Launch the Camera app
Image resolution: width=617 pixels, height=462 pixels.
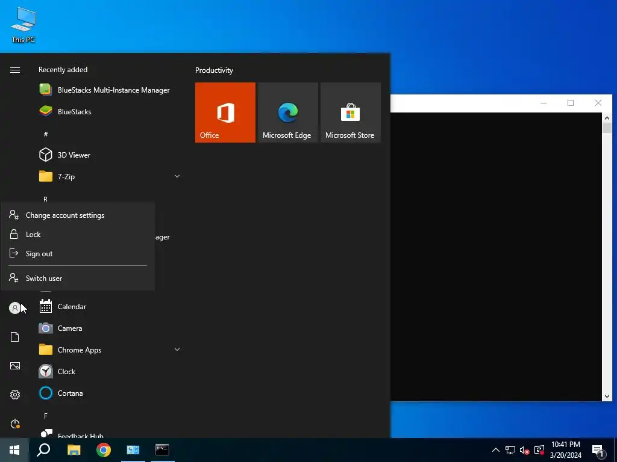(x=110, y=328)
